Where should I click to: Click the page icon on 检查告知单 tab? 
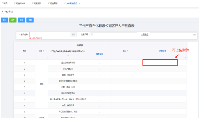pyautogui.click(x=15, y=4)
